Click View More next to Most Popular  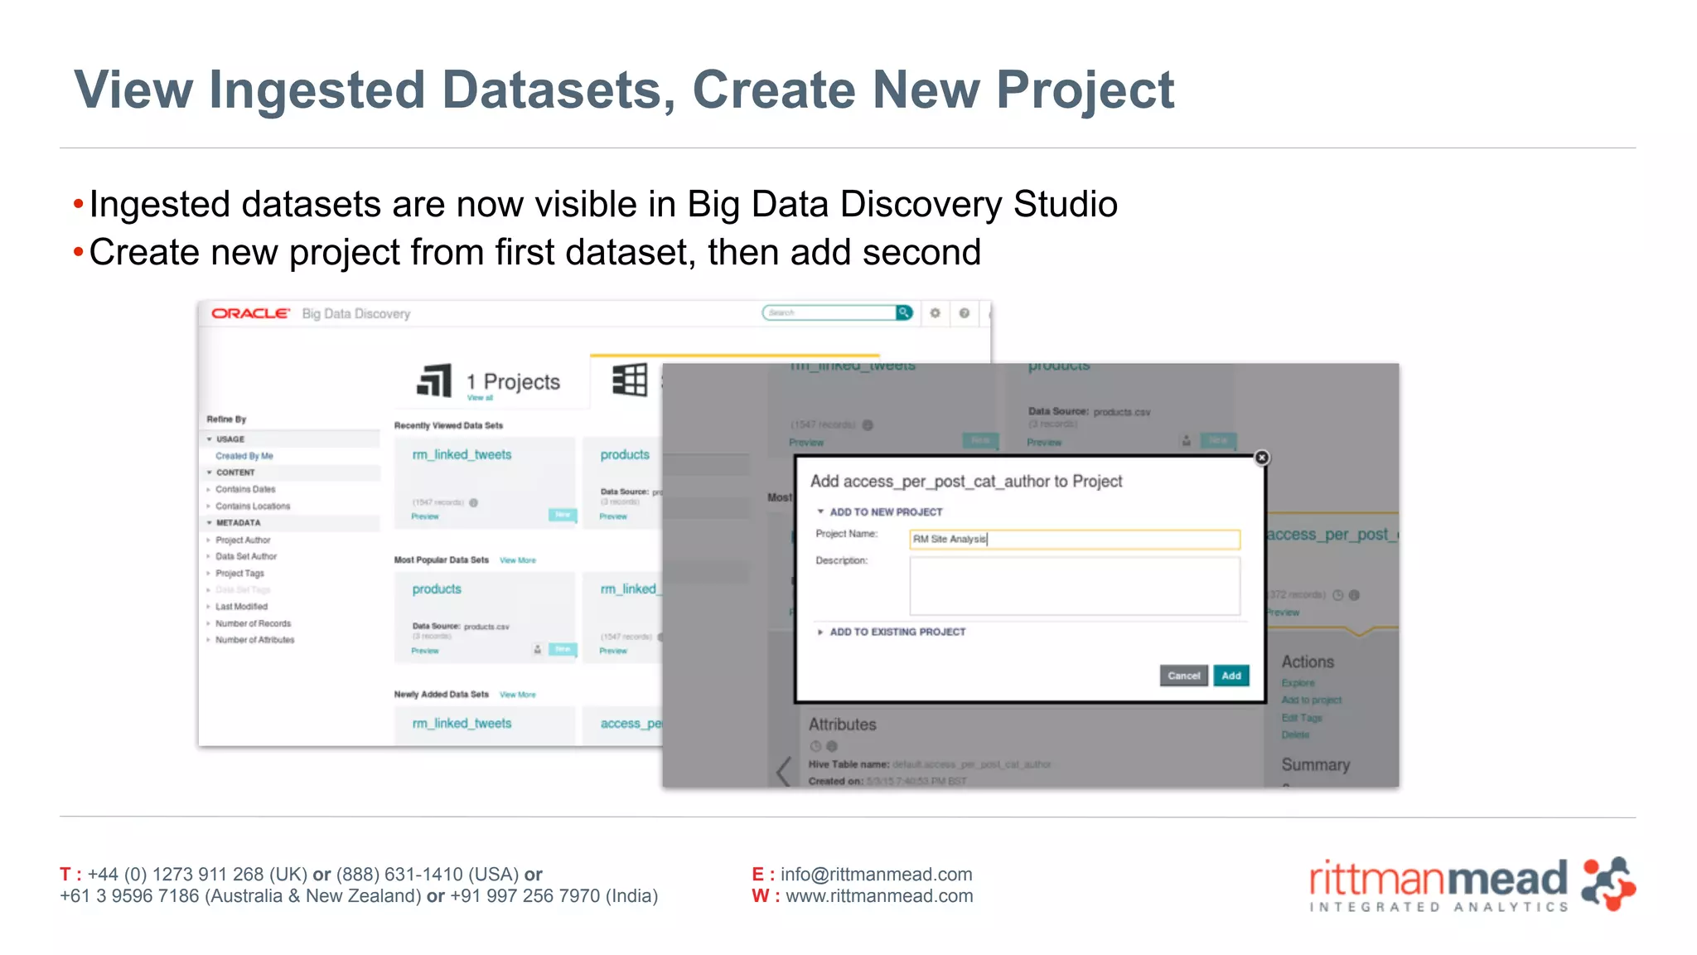pyautogui.click(x=518, y=560)
